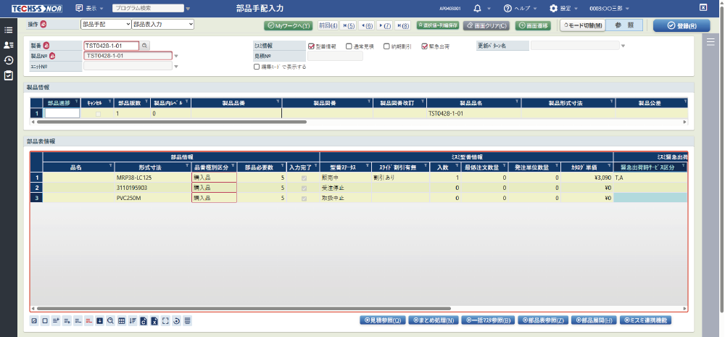Image resolution: width=725 pixels, height=337 pixels.
Task: Open the history clock icon in sidebar
Action: coord(8,60)
